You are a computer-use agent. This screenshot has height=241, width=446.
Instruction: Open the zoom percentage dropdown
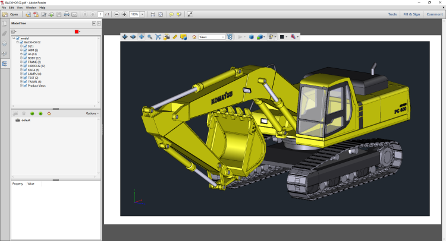142,14
